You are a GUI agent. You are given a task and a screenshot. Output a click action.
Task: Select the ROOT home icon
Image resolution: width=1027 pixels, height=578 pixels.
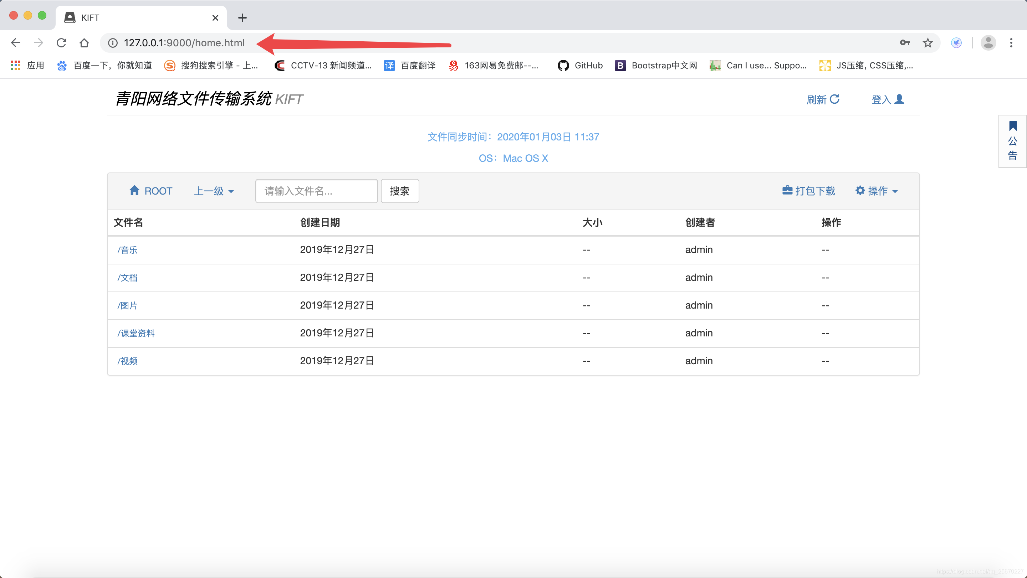click(135, 191)
